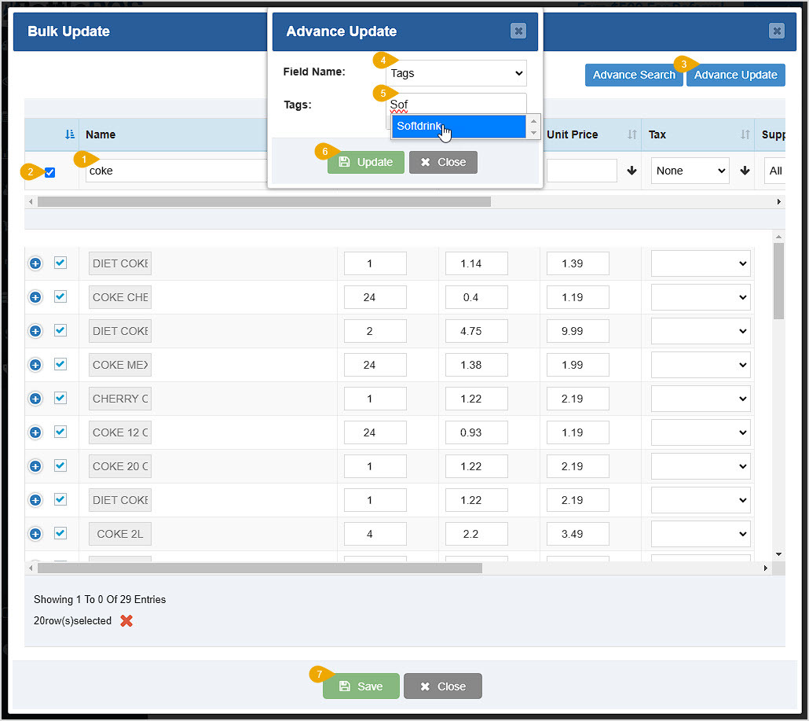Open the Tax dropdown set to None

(x=690, y=171)
